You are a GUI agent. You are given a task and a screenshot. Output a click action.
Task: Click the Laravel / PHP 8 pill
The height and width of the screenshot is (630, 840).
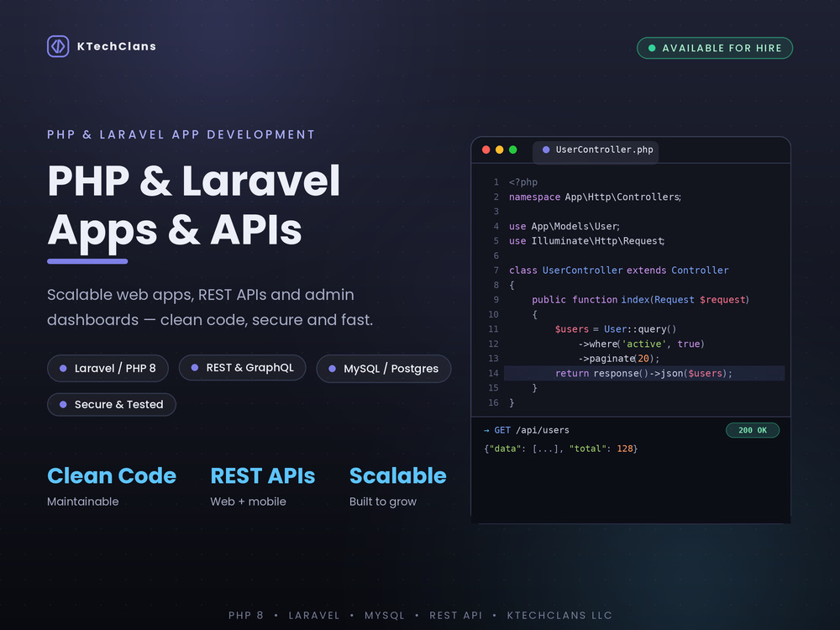pyautogui.click(x=108, y=369)
